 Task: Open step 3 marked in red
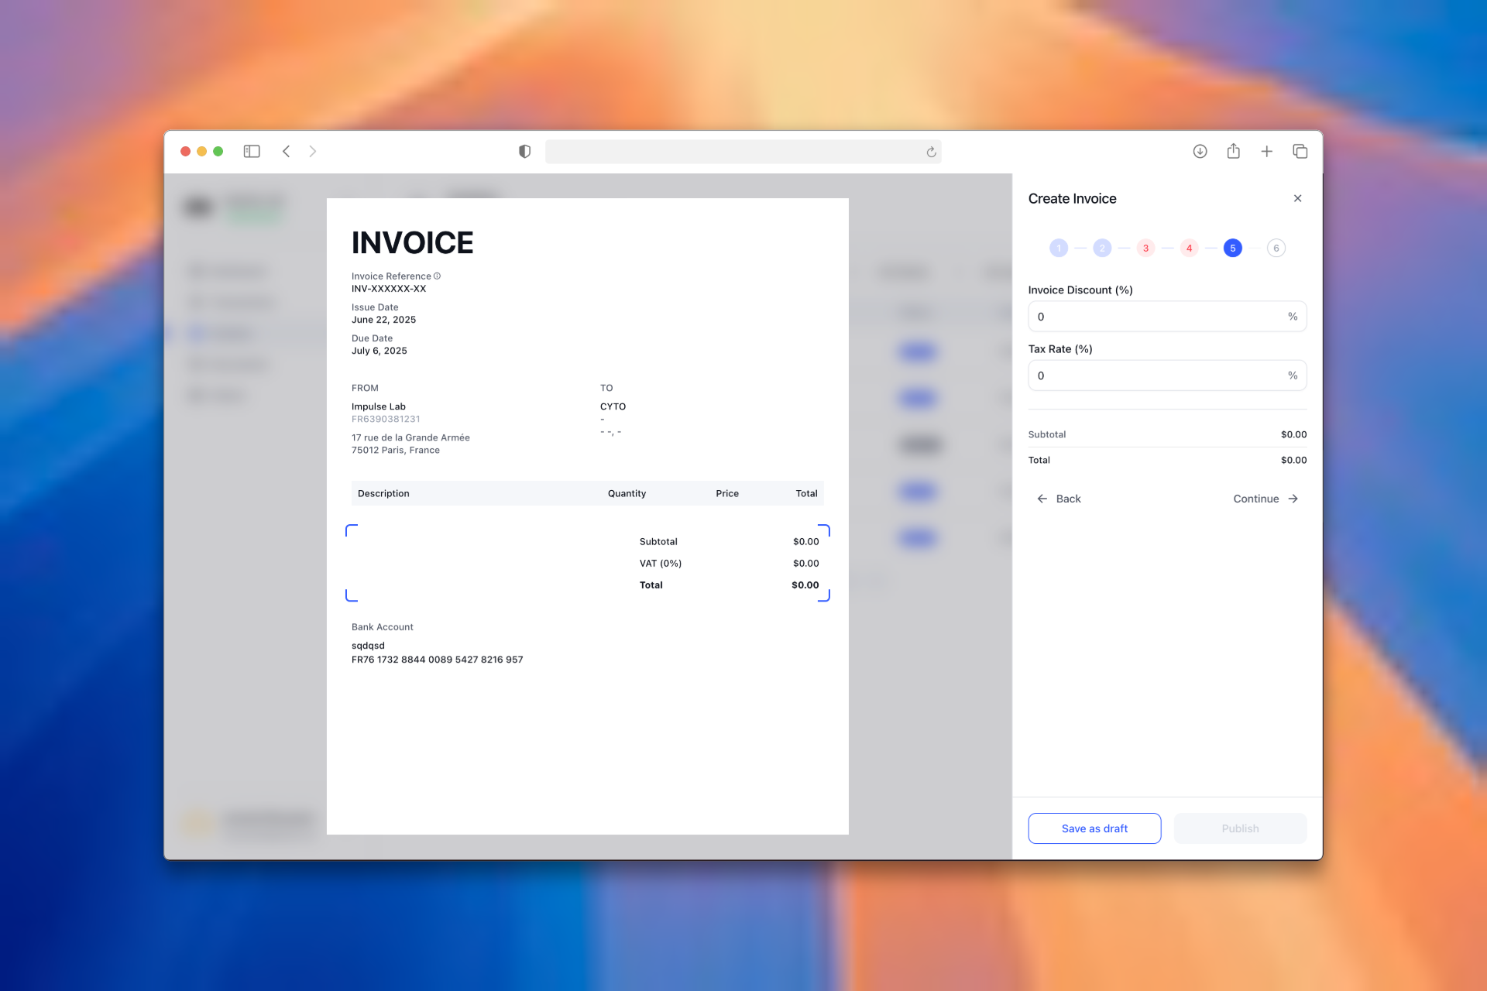tap(1145, 248)
